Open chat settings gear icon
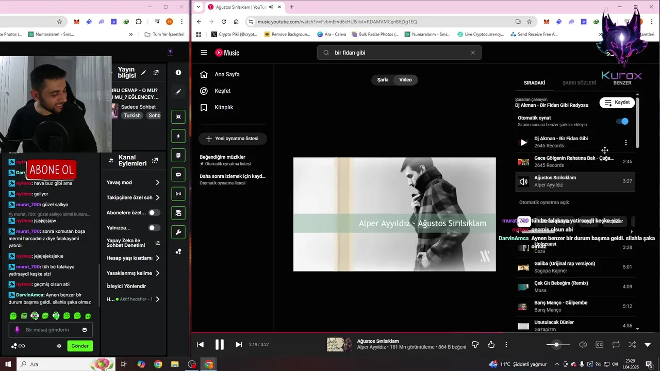This screenshot has height=371, width=660. [x=59, y=346]
